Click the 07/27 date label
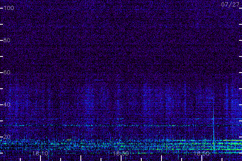 pyautogui.click(x=230, y=5)
